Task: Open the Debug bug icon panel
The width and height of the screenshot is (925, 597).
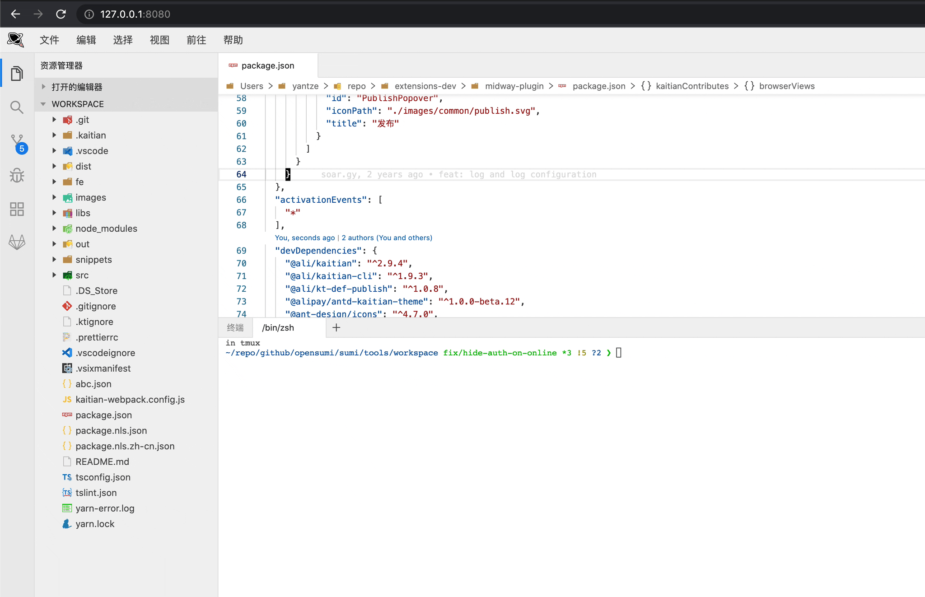Action: point(17,175)
